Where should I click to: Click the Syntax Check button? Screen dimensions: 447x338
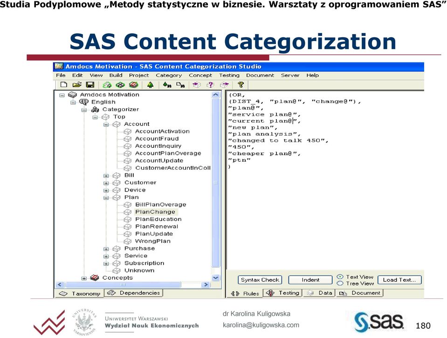pos(260,280)
